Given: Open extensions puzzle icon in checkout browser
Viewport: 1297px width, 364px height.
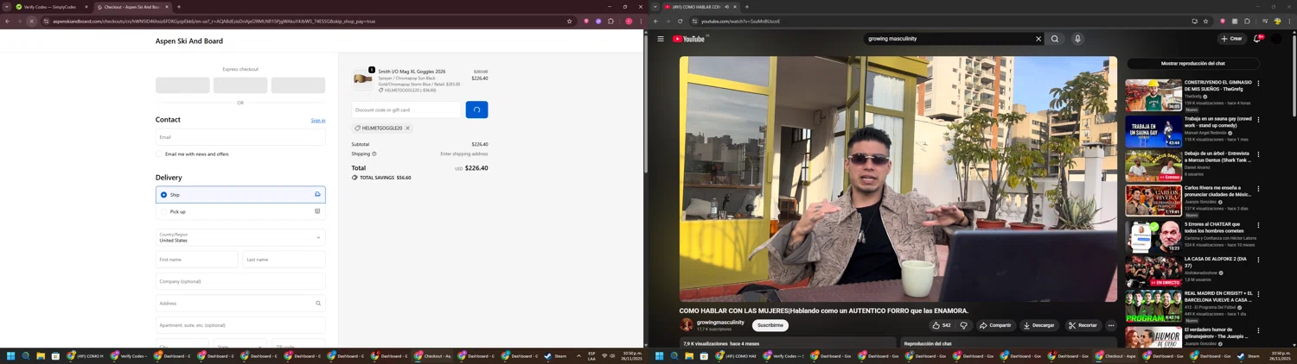Looking at the screenshot, I should (610, 22).
